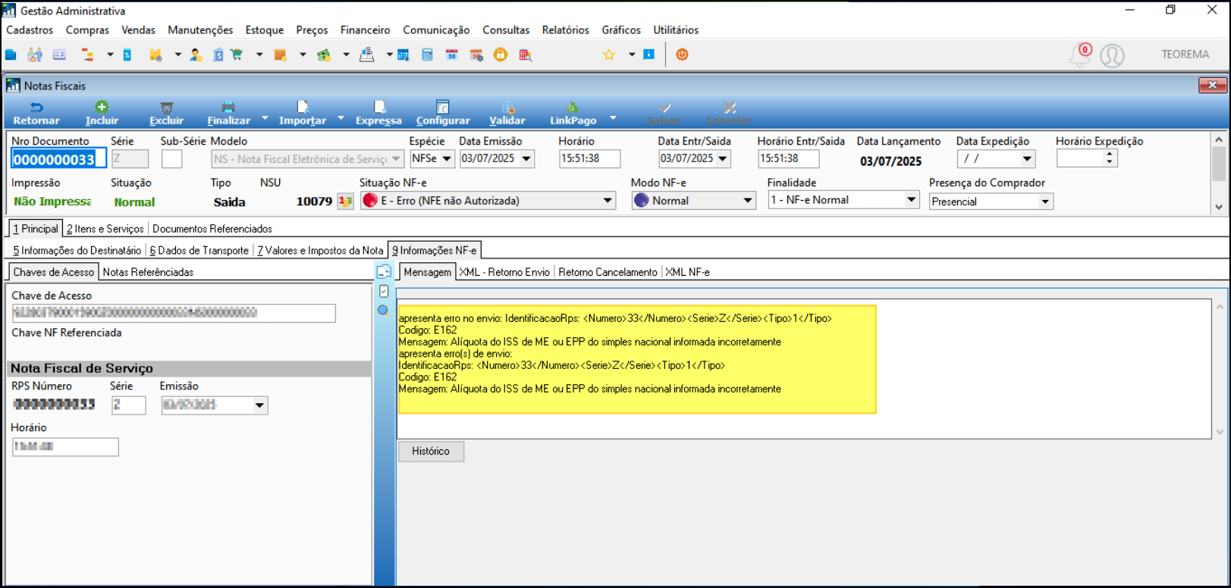
Task: Expand the Espécie NFSe dropdown
Action: [x=447, y=158]
